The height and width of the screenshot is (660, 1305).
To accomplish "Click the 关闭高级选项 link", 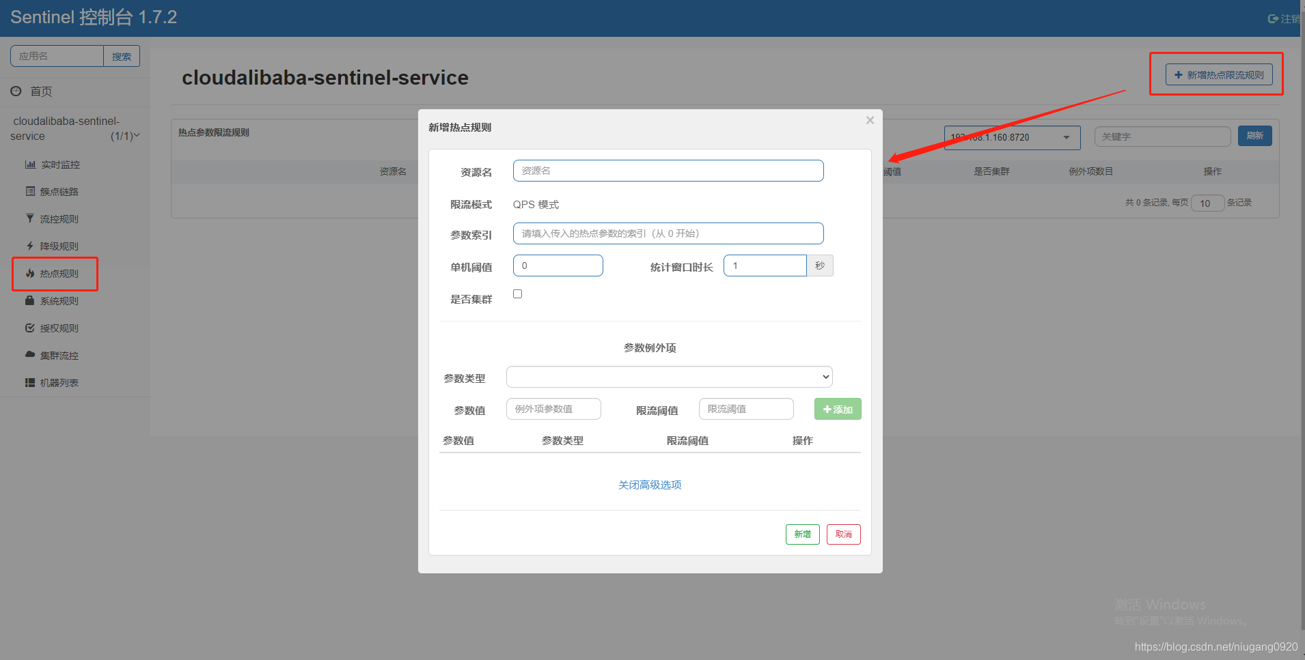I will pyautogui.click(x=650, y=485).
